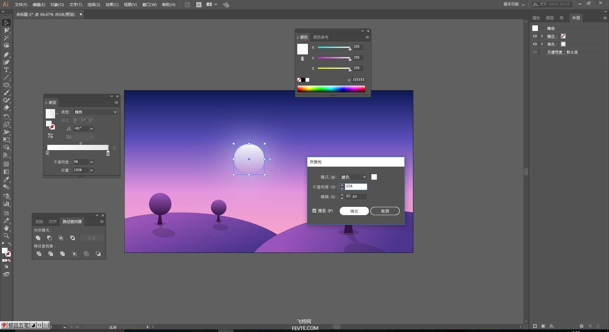Open 模式 blend mode dropdown (滤色)
Viewport: 609px width, 332px height.
[x=353, y=177]
